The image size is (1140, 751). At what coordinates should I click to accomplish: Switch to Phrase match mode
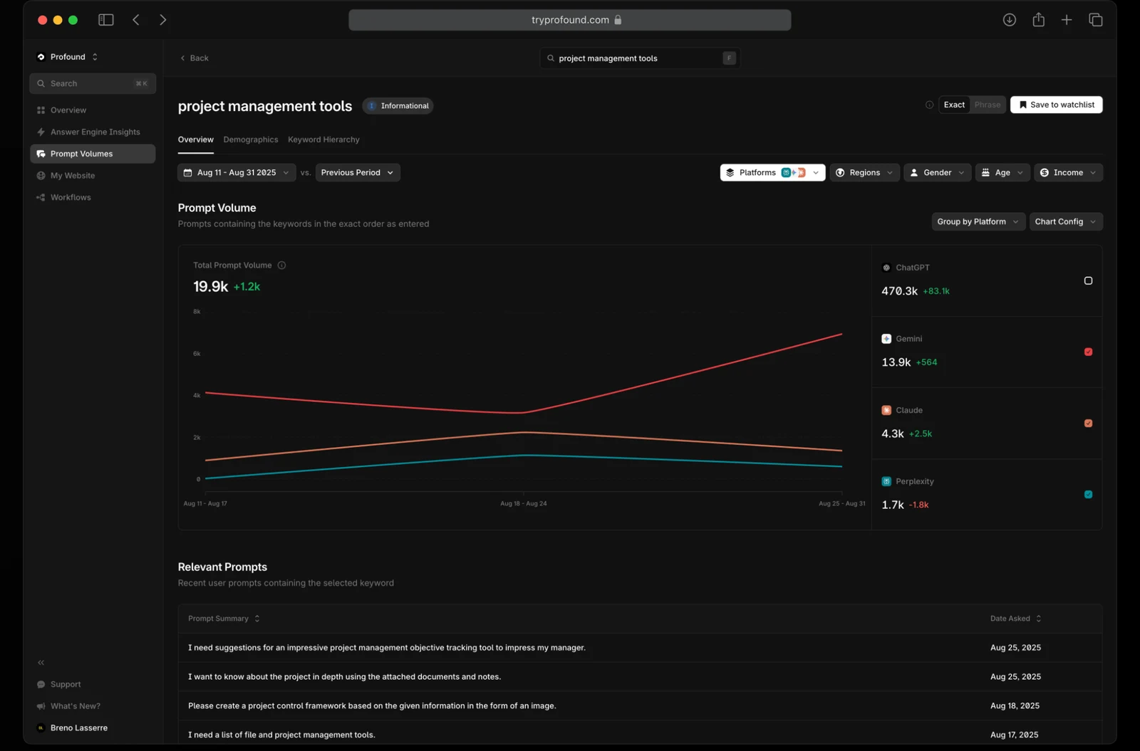(x=988, y=105)
